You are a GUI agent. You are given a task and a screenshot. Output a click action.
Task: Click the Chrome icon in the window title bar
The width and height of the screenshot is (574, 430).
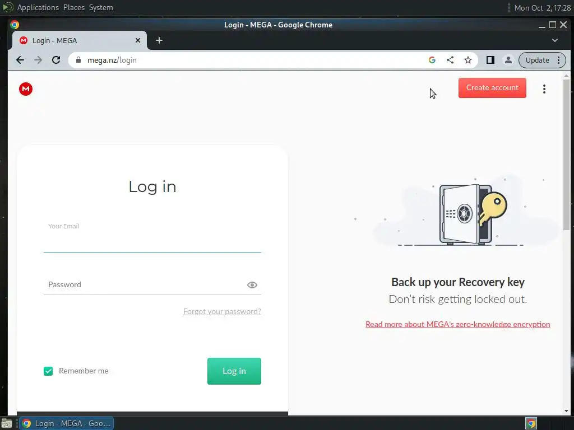click(15, 25)
